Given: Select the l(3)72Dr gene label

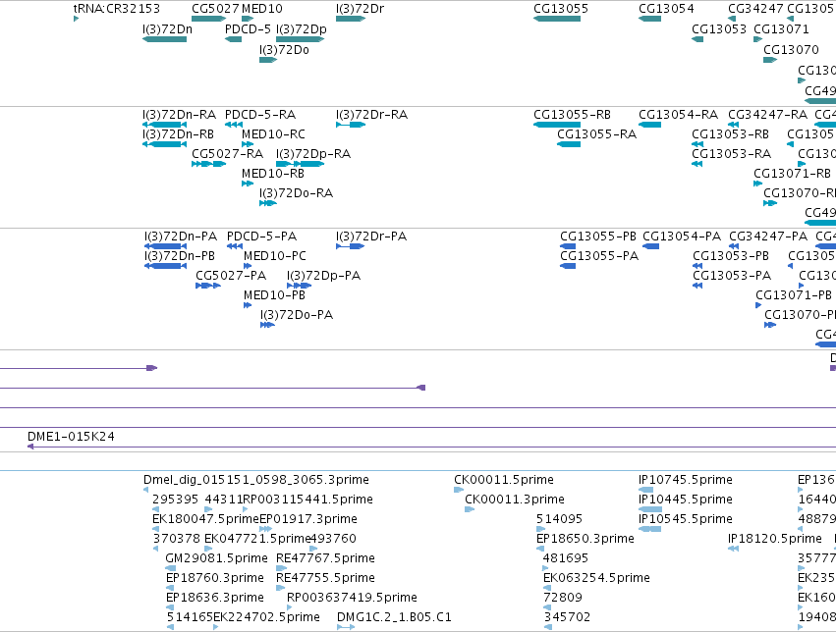Looking at the screenshot, I should pos(360,9).
